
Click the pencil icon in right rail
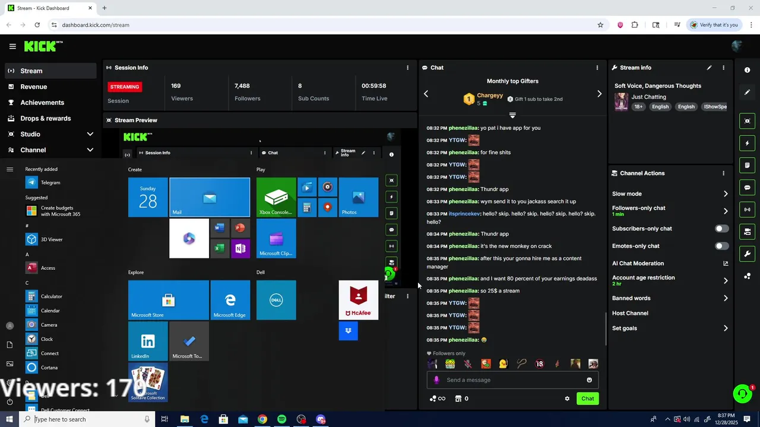(747, 93)
